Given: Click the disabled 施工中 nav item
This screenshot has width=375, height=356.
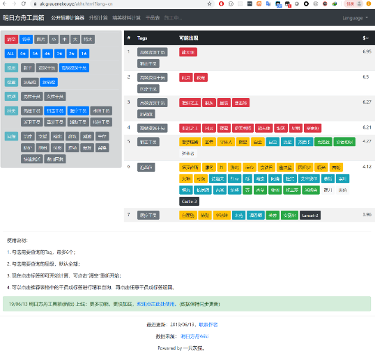Looking at the screenshot, I should coord(173,18).
